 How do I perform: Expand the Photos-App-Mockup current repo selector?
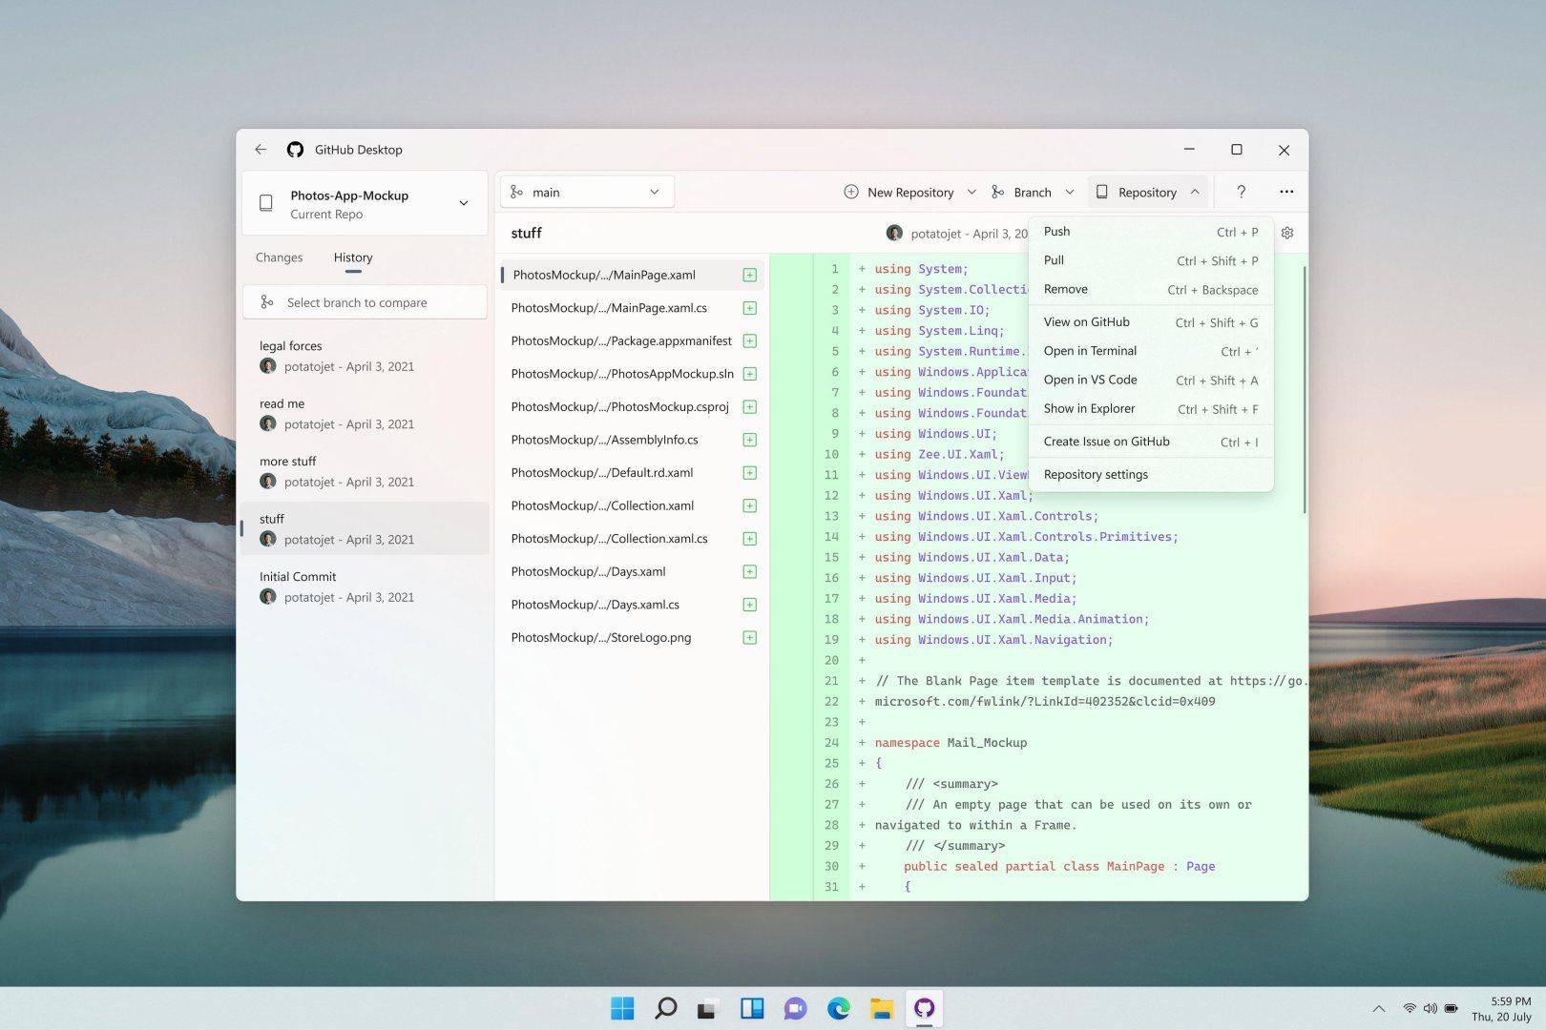365,203
